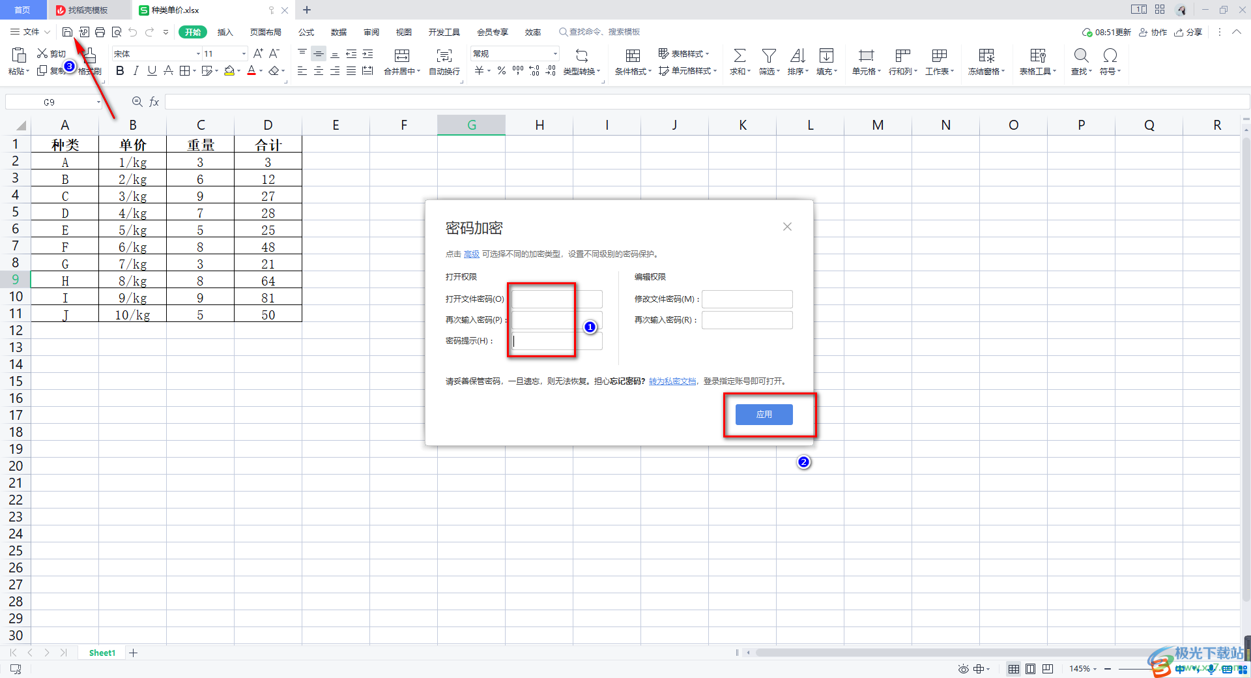Click the Worksheet (工作表) icon
The width and height of the screenshot is (1251, 678).
point(939,55)
